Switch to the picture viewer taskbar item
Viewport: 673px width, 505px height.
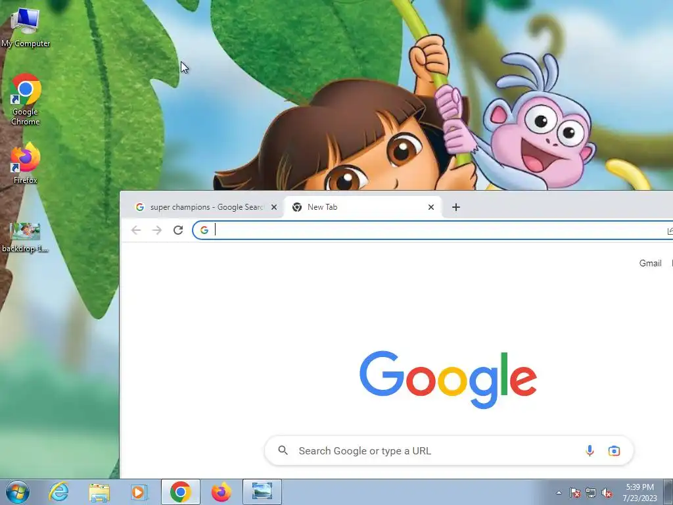coord(262,492)
